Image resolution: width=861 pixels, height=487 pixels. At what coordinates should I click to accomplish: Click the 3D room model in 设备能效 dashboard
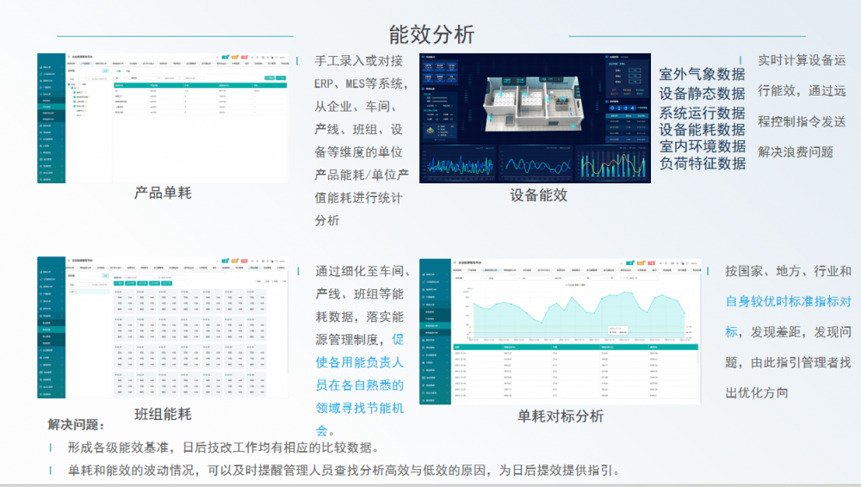tap(533, 102)
